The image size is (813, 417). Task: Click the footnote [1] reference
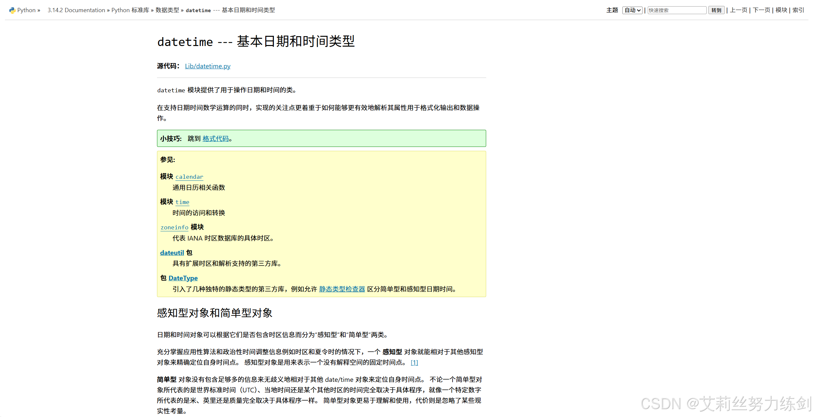[x=414, y=362]
